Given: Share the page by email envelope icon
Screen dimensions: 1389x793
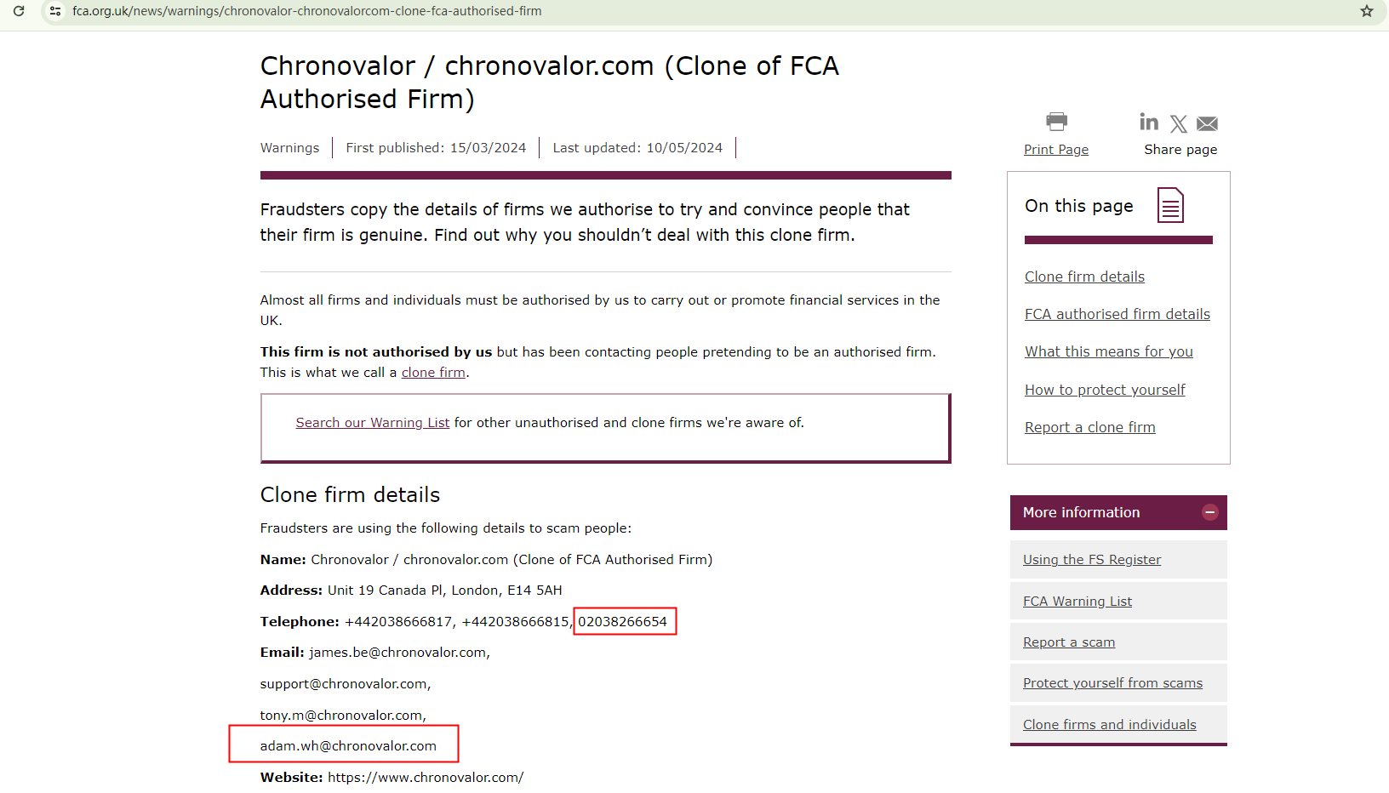Looking at the screenshot, I should coord(1207,124).
